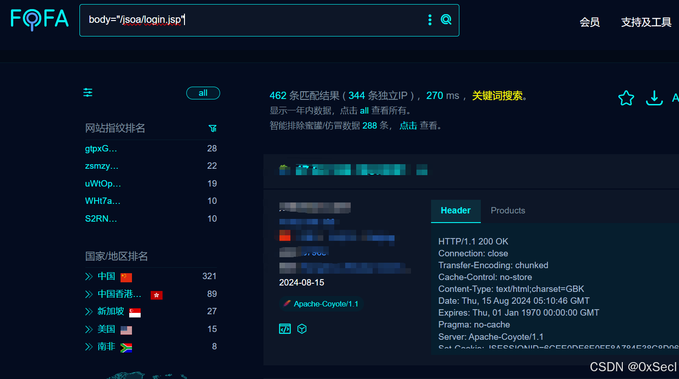Viewport: 679px width, 379px height.
Task: Open the funnel filter on 网站指纹排名
Action: click(x=213, y=128)
